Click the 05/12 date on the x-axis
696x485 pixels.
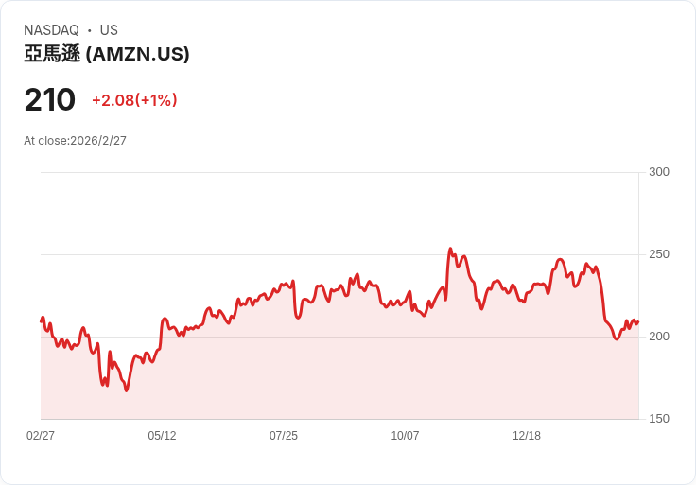point(162,436)
